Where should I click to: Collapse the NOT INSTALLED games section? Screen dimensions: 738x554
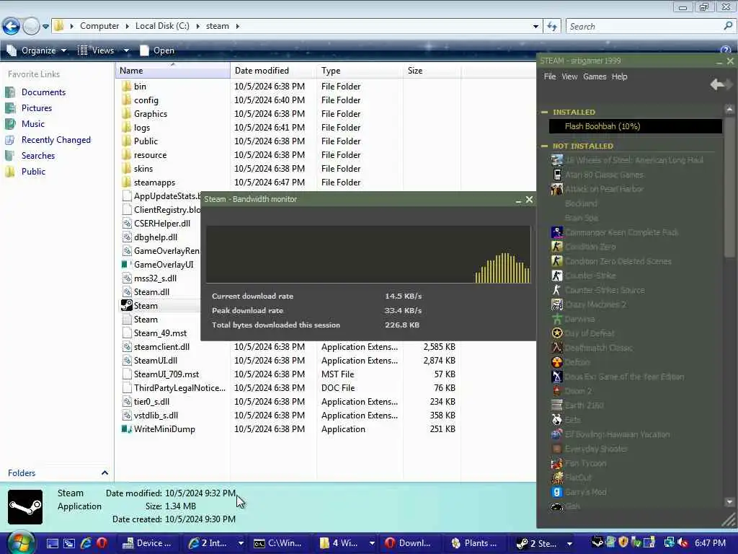tap(545, 146)
